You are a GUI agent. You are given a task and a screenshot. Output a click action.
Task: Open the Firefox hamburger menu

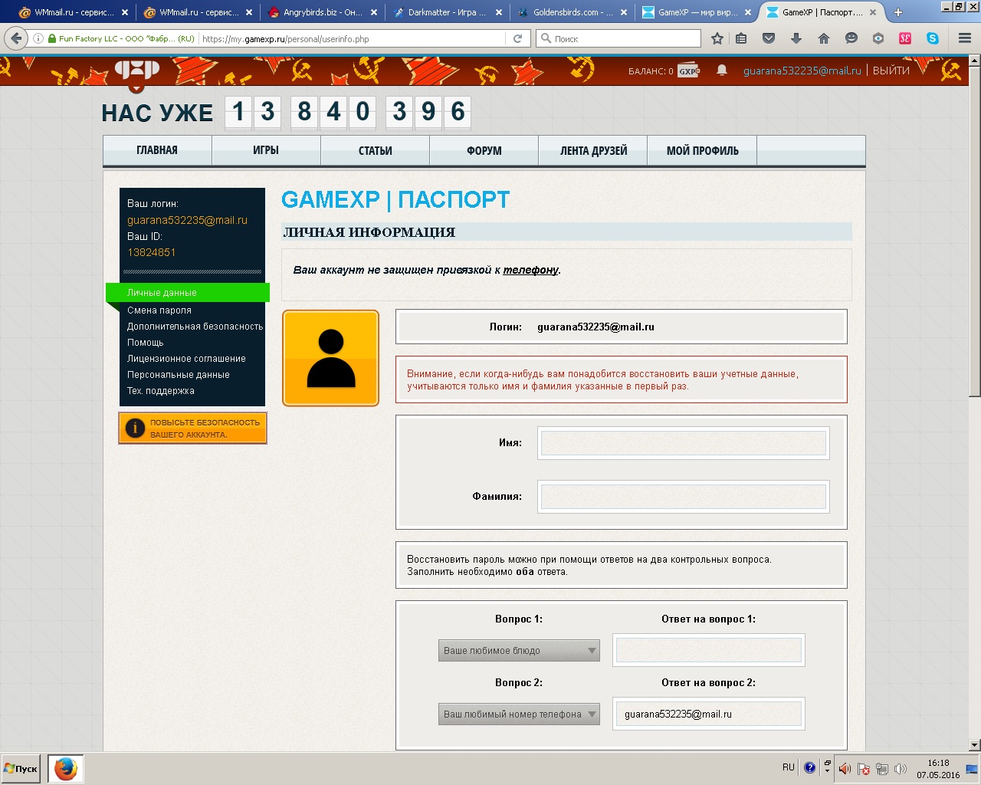point(965,38)
